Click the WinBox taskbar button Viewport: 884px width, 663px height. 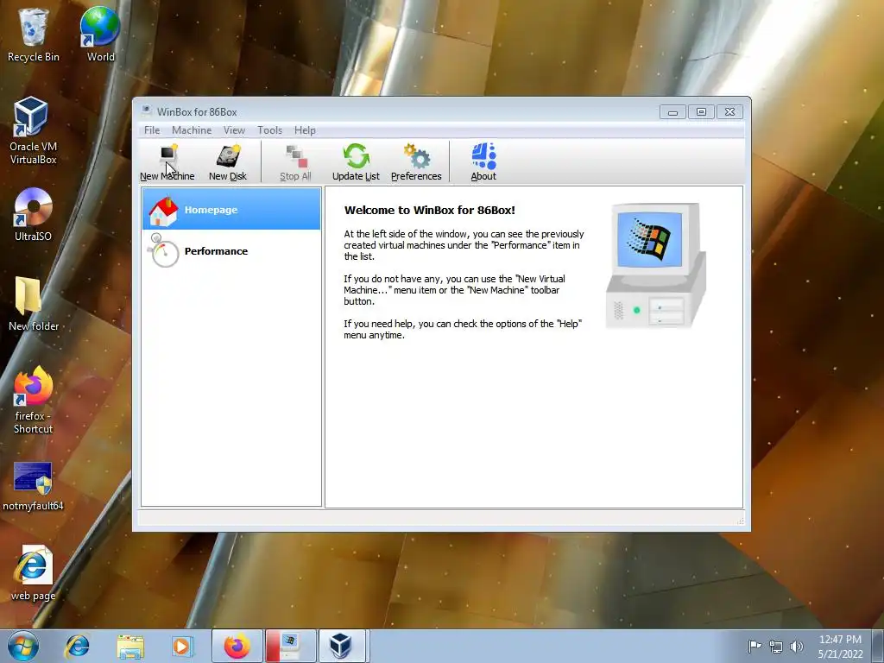point(290,646)
